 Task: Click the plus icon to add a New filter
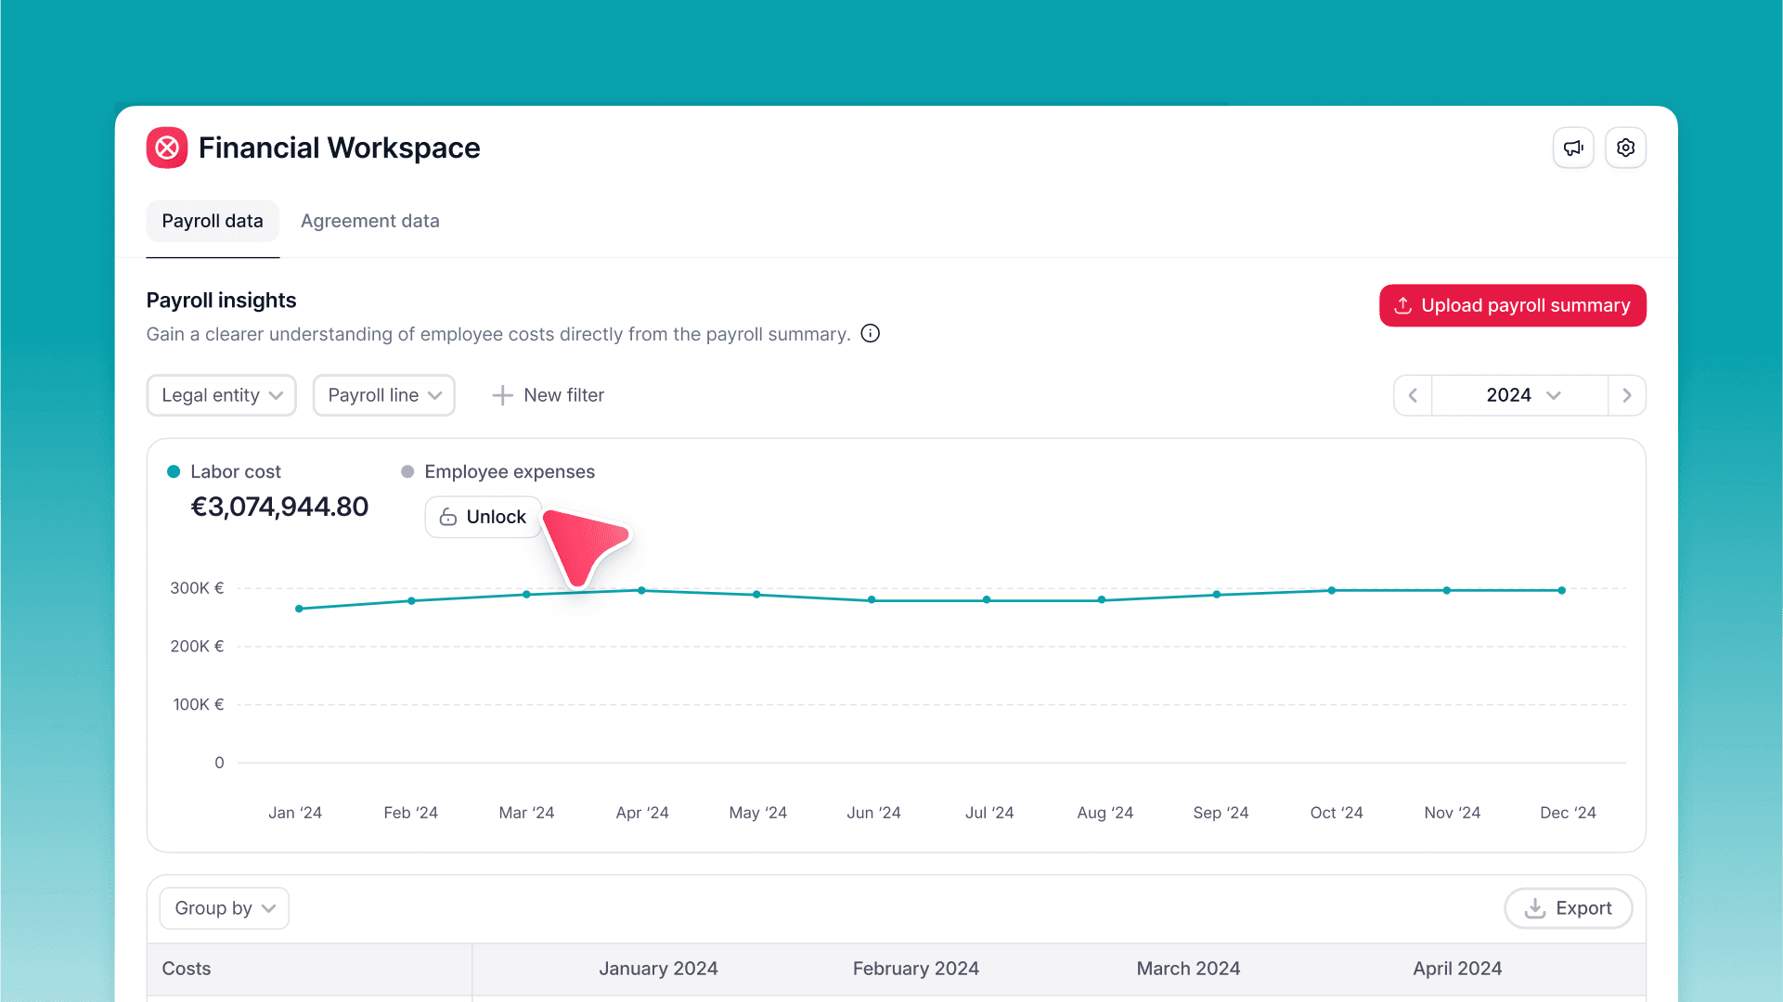(x=501, y=394)
